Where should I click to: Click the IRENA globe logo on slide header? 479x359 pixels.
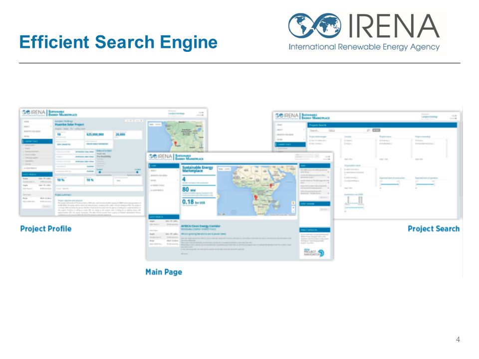point(315,25)
